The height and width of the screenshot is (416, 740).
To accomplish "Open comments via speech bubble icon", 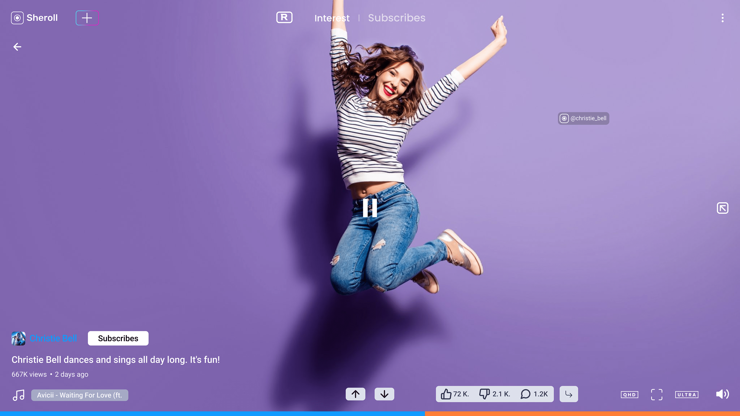I will click(x=525, y=394).
